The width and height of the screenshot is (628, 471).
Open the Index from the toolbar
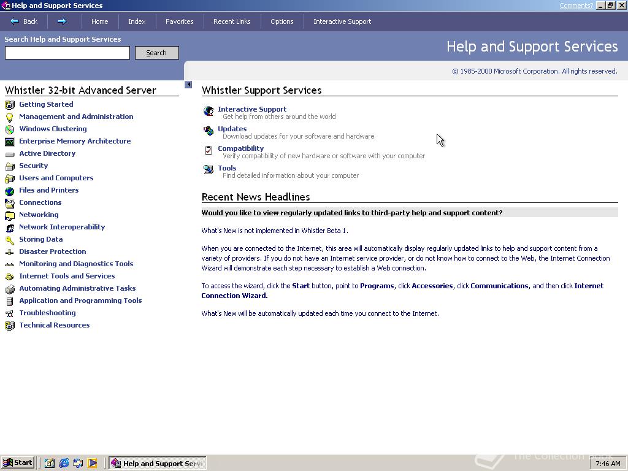pos(137,21)
